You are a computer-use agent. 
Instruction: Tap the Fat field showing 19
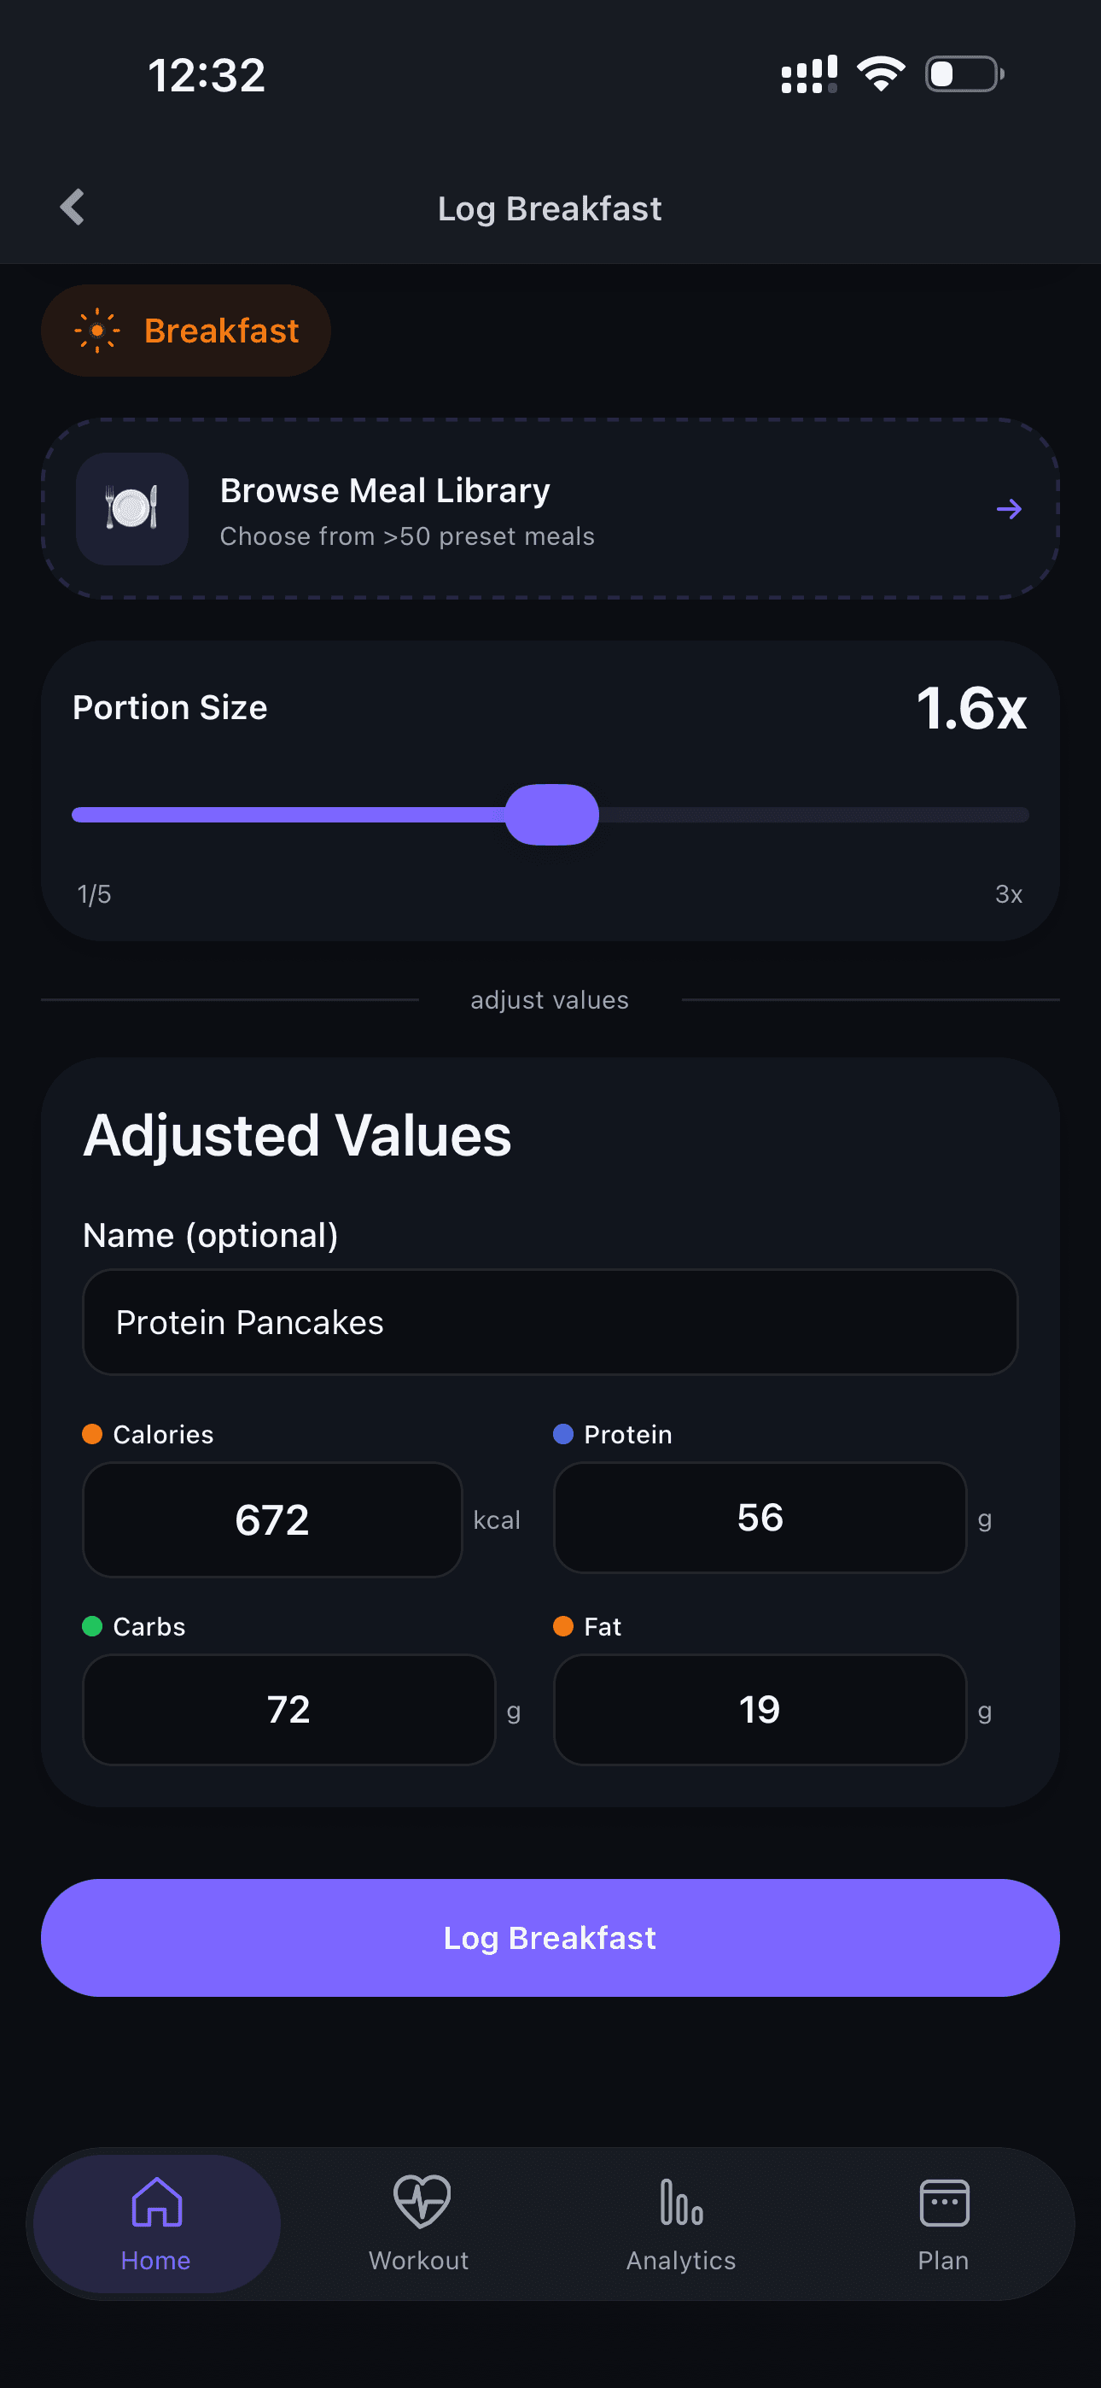pyautogui.click(x=759, y=1709)
